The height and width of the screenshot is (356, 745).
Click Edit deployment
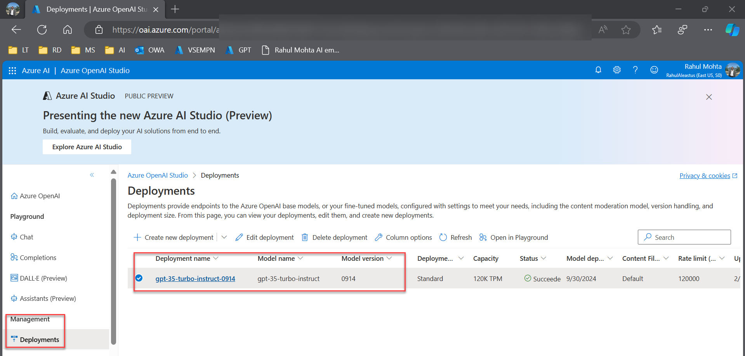click(x=265, y=237)
